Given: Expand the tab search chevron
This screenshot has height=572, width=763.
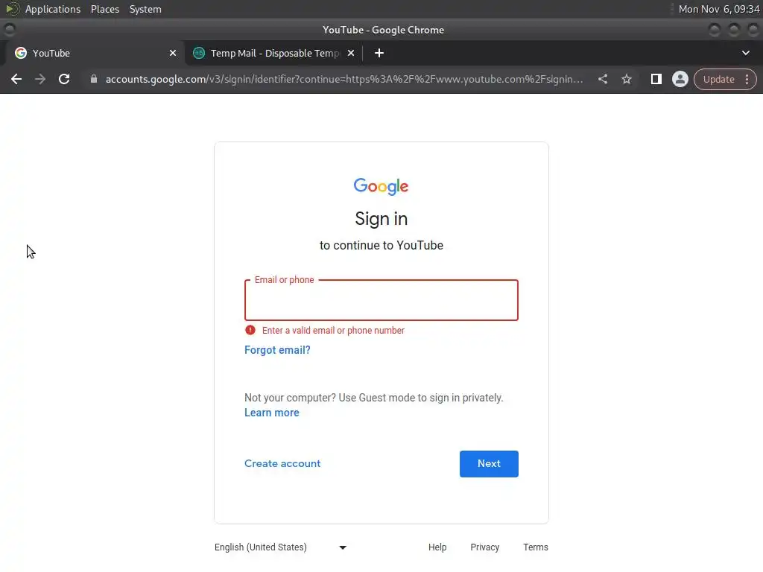Looking at the screenshot, I should (745, 53).
